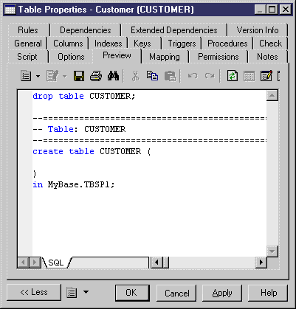
Task: Expand the Edit With dropdown arrow
Action: pyautogui.click(x=64, y=77)
